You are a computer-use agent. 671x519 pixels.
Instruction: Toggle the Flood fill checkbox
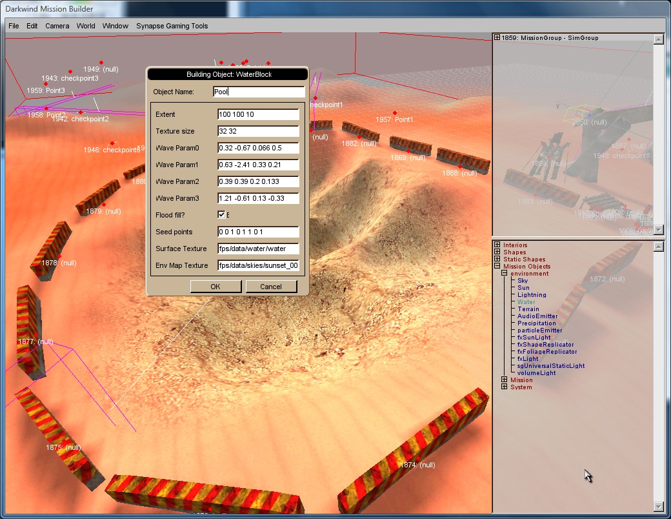pyautogui.click(x=221, y=215)
